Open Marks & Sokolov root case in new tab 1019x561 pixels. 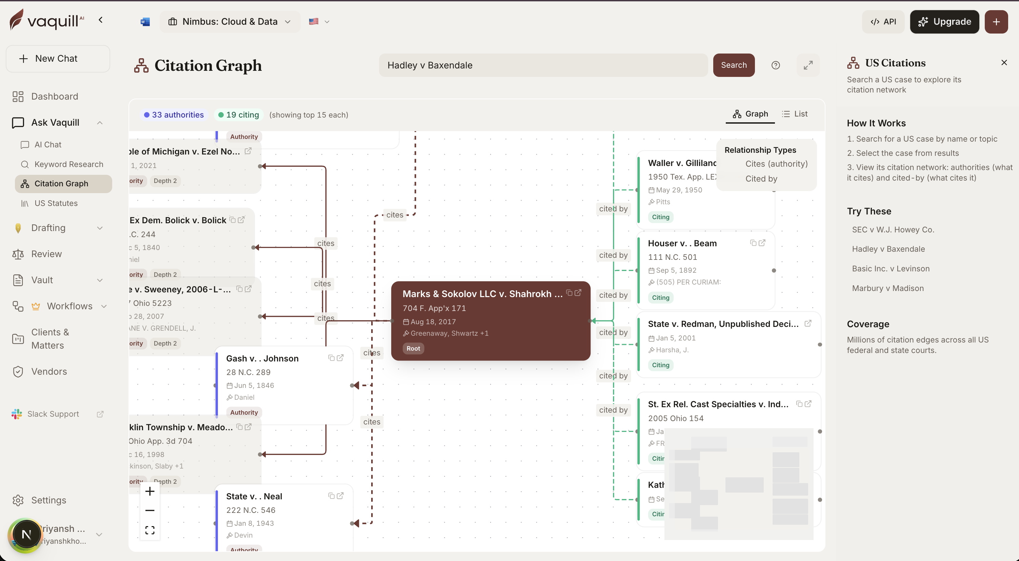click(x=578, y=293)
